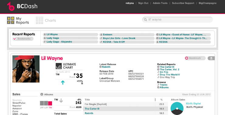Open the My Reports tab
The image size is (225, 115).
click(x=18, y=20)
